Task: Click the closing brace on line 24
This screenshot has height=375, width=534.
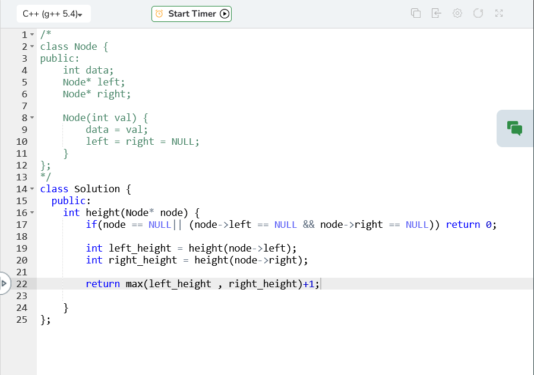Action: tap(66, 307)
